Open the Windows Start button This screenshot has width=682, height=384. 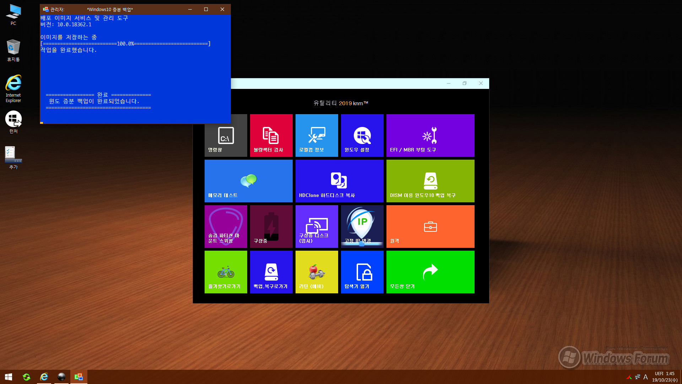pyautogui.click(x=9, y=377)
